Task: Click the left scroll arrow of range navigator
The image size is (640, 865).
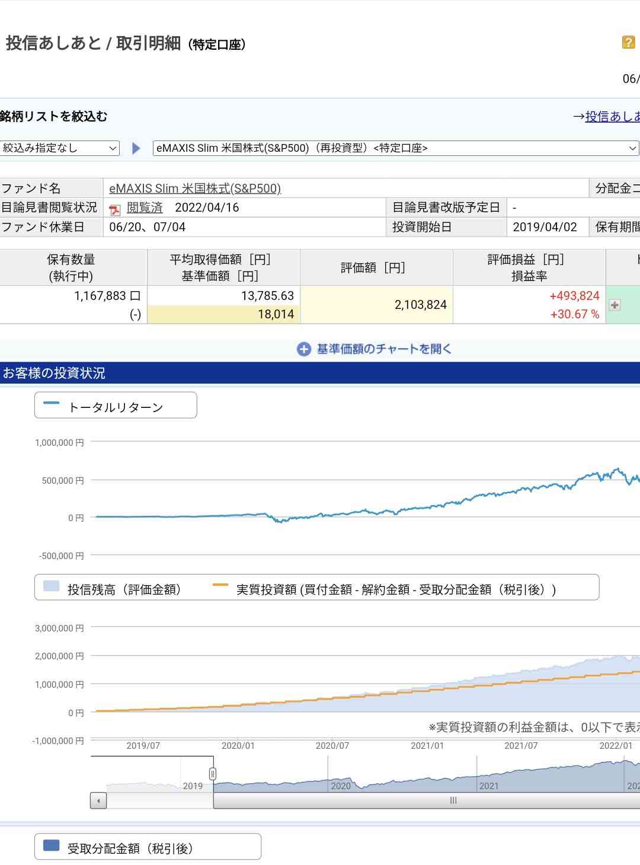Action: click(x=98, y=800)
